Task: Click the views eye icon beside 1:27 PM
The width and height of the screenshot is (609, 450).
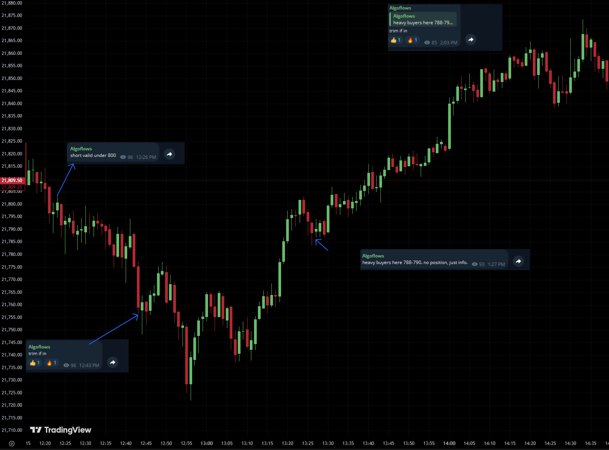Action: [x=474, y=264]
